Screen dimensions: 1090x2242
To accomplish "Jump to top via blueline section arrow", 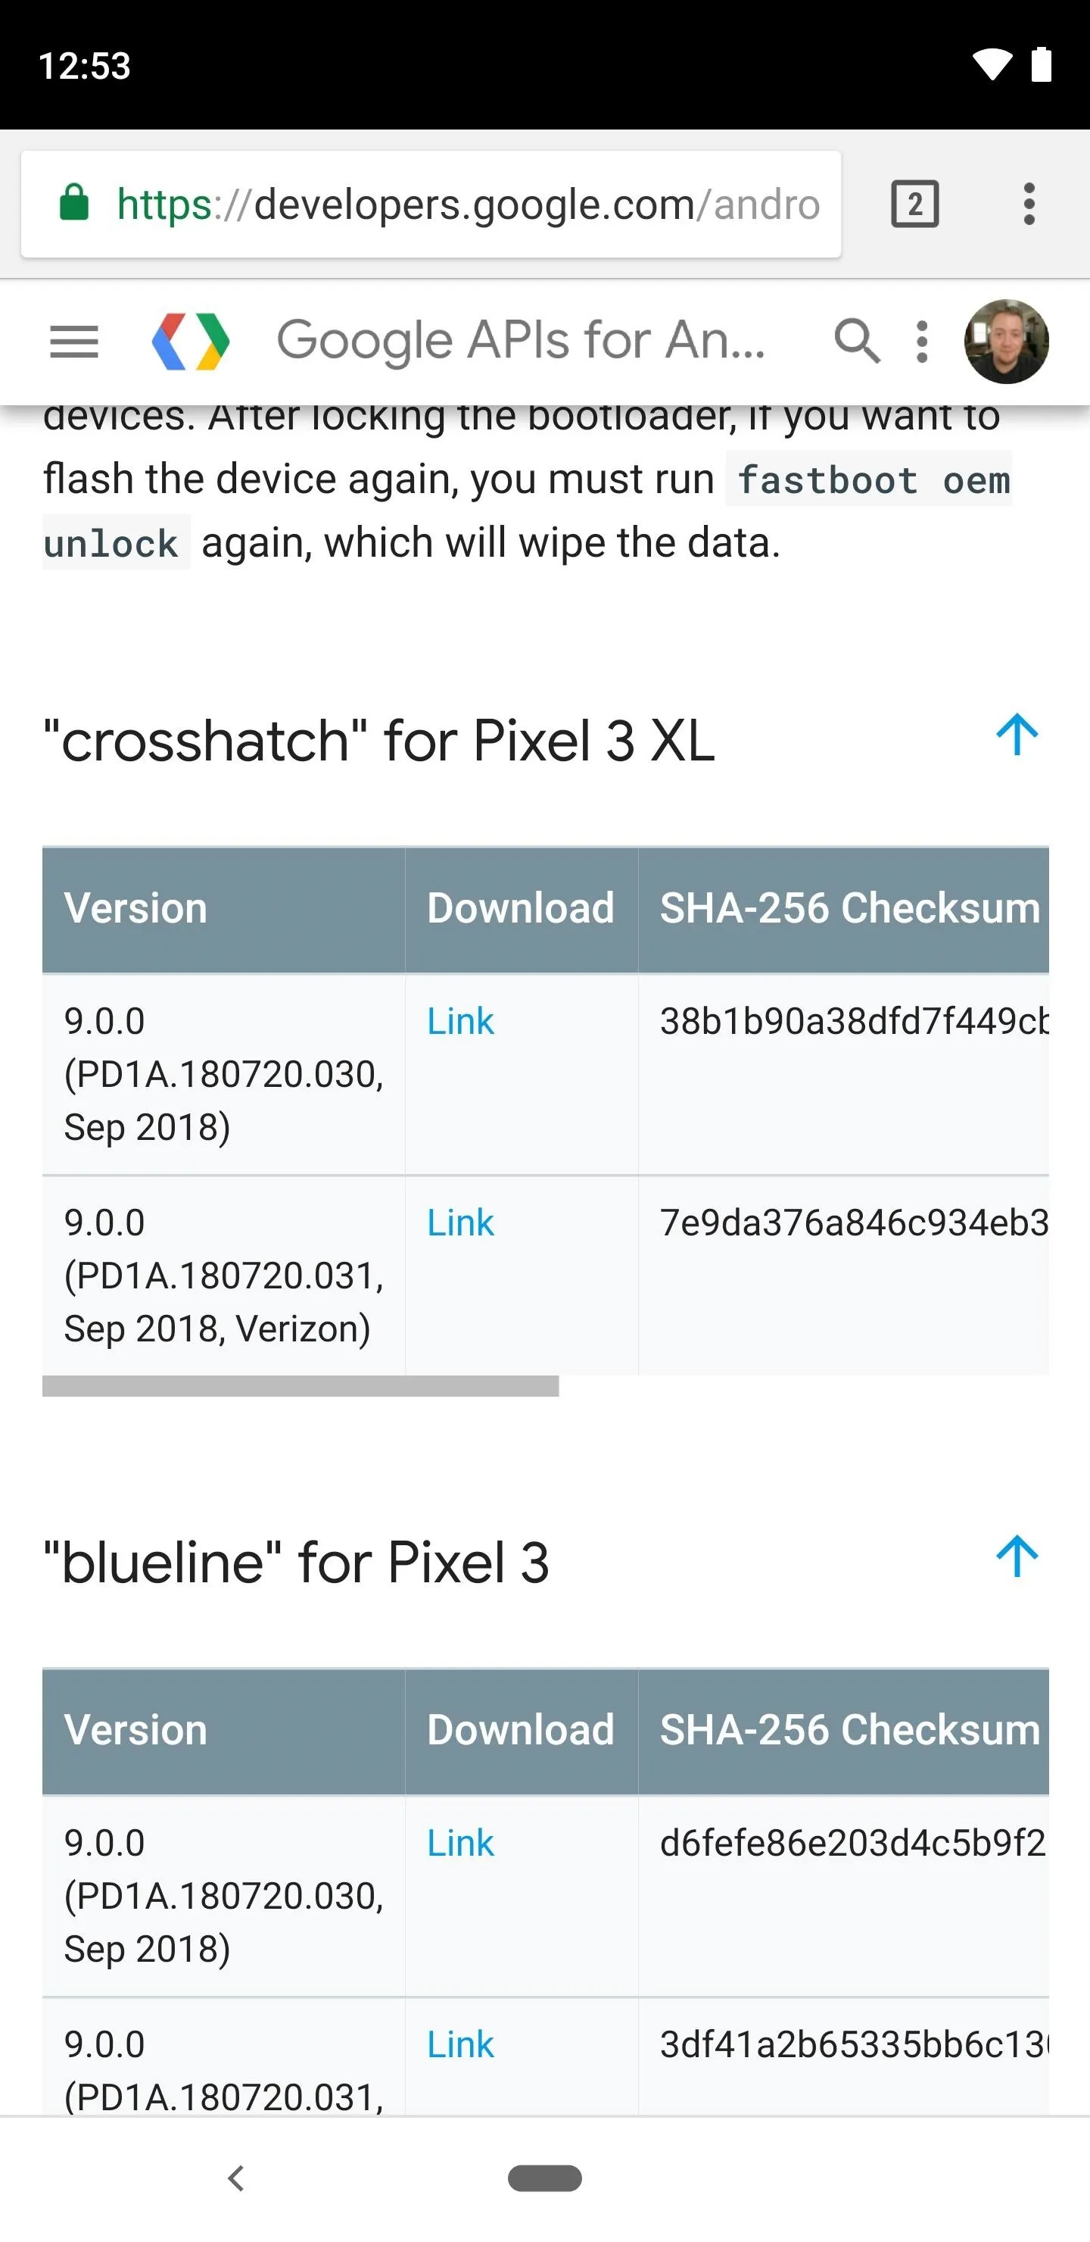I will [x=1017, y=1557].
